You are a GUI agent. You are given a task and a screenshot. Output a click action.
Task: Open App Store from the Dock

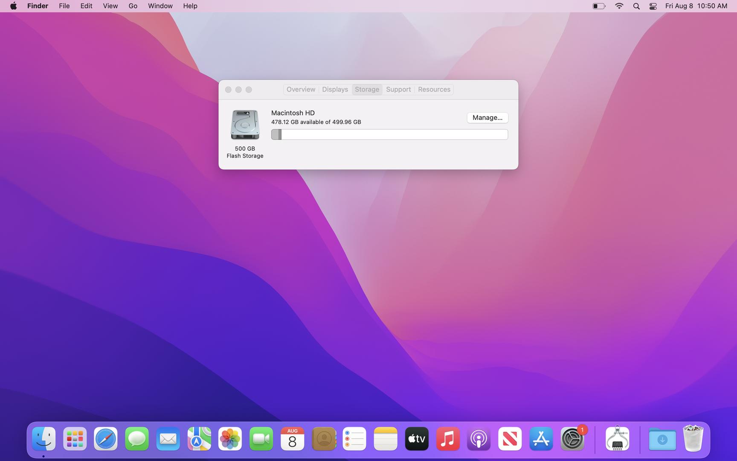[x=541, y=439]
